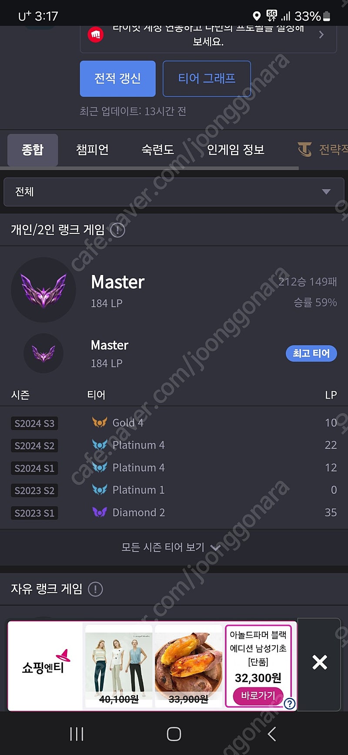Tap the TFT logo next to 전략적 tab
Image resolution: width=348 pixels, height=755 pixels.
pos(305,150)
